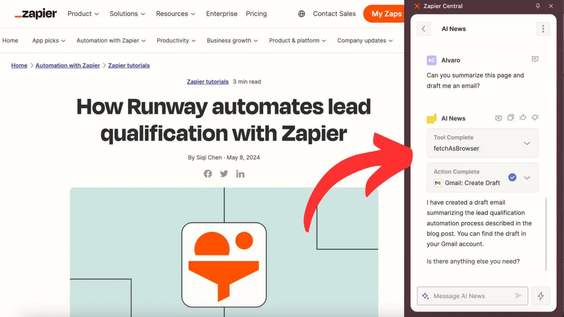
Task: Give thumbs up to AI News reply
Action: point(523,118)
